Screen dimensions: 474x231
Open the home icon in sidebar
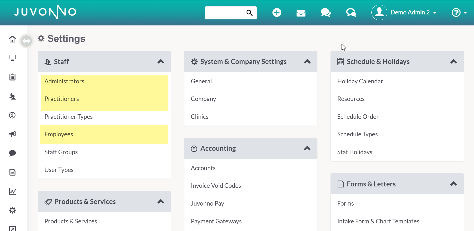point(12,39)
